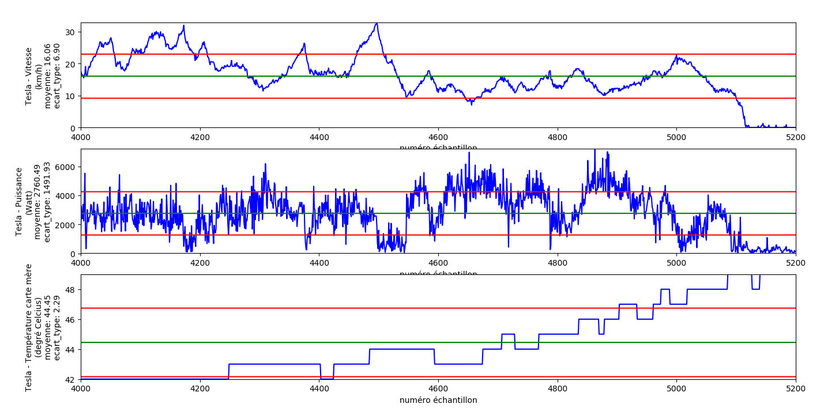Click the 'Tesla - Puissance' y-axis title
This screenshot has height=415, width=824.
click(19, 201)
